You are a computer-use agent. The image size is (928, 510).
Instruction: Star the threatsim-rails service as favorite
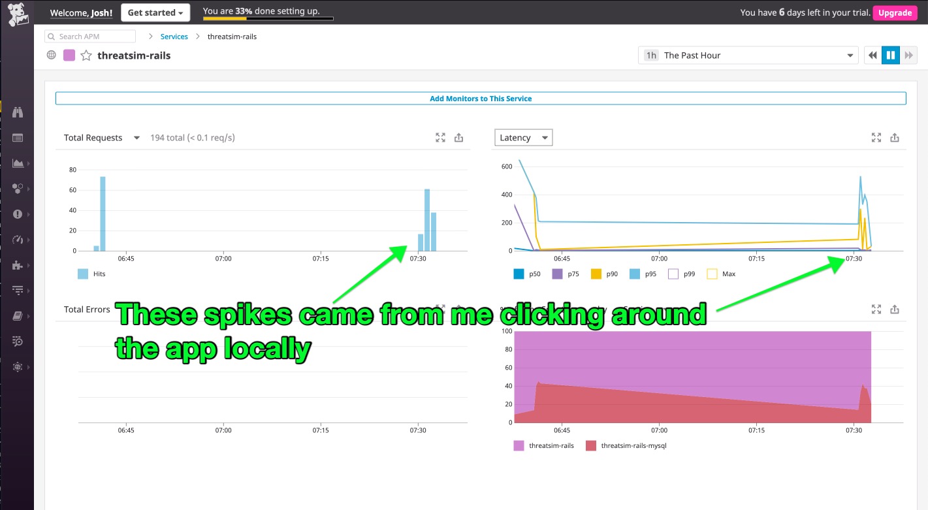coord(86,56)
